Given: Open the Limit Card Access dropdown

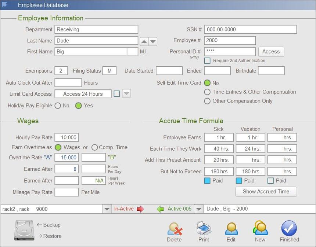Looking at the screenshot, I should pos(126,94).
